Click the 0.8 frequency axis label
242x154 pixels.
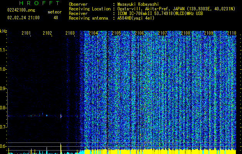3,108
